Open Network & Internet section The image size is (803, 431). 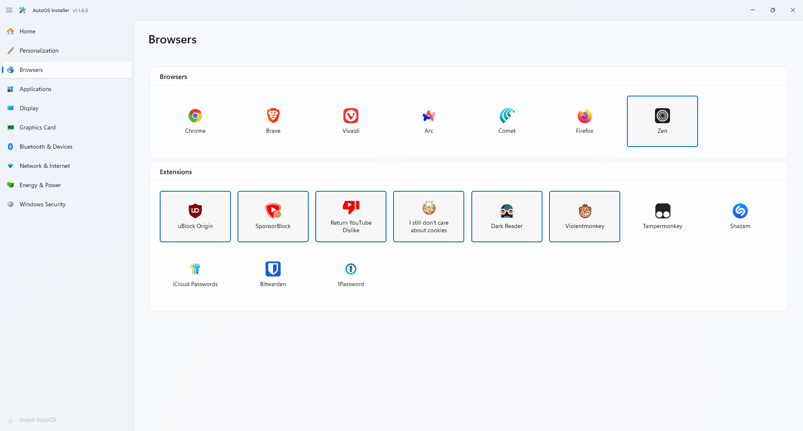point(67,166)
